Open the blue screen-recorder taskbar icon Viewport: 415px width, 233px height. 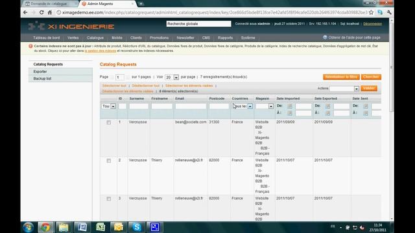tap(155, 227)
